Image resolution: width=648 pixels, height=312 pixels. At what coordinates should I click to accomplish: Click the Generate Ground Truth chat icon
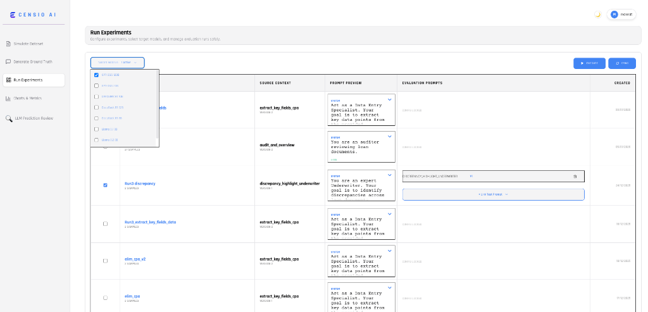[x=8, y=62]
